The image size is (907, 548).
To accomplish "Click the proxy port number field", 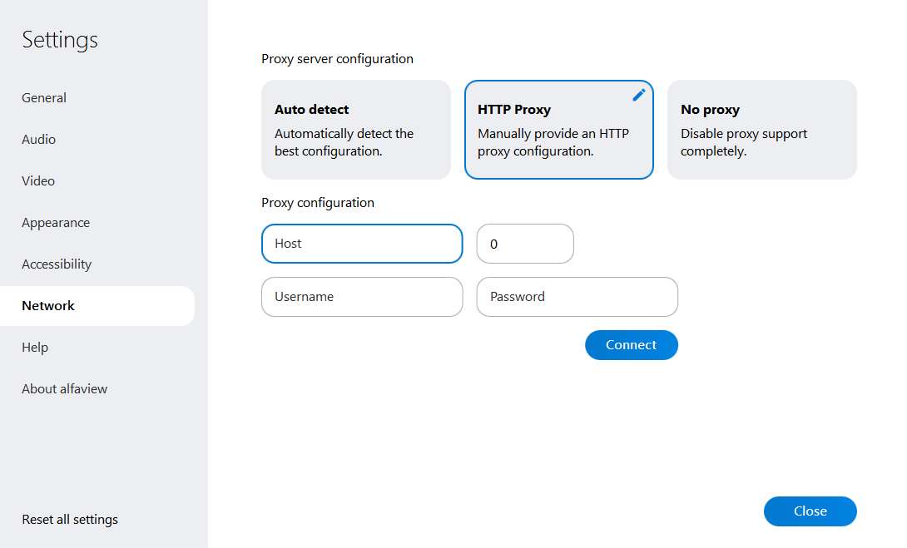I will click(525, 244).
